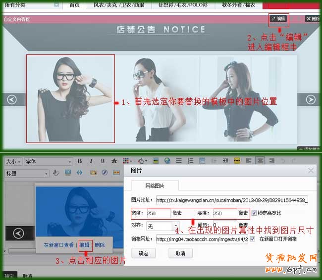Screen dimensions: 322x280
Task: Open the 标题 heading style dropdown
Action: 27,174
